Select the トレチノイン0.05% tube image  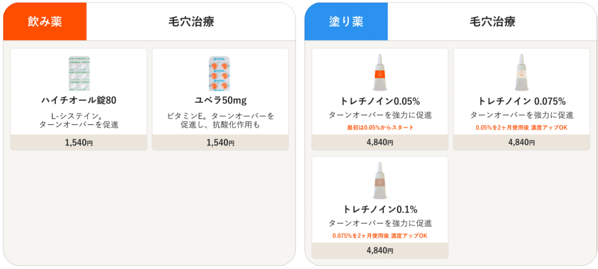[380, 72]
